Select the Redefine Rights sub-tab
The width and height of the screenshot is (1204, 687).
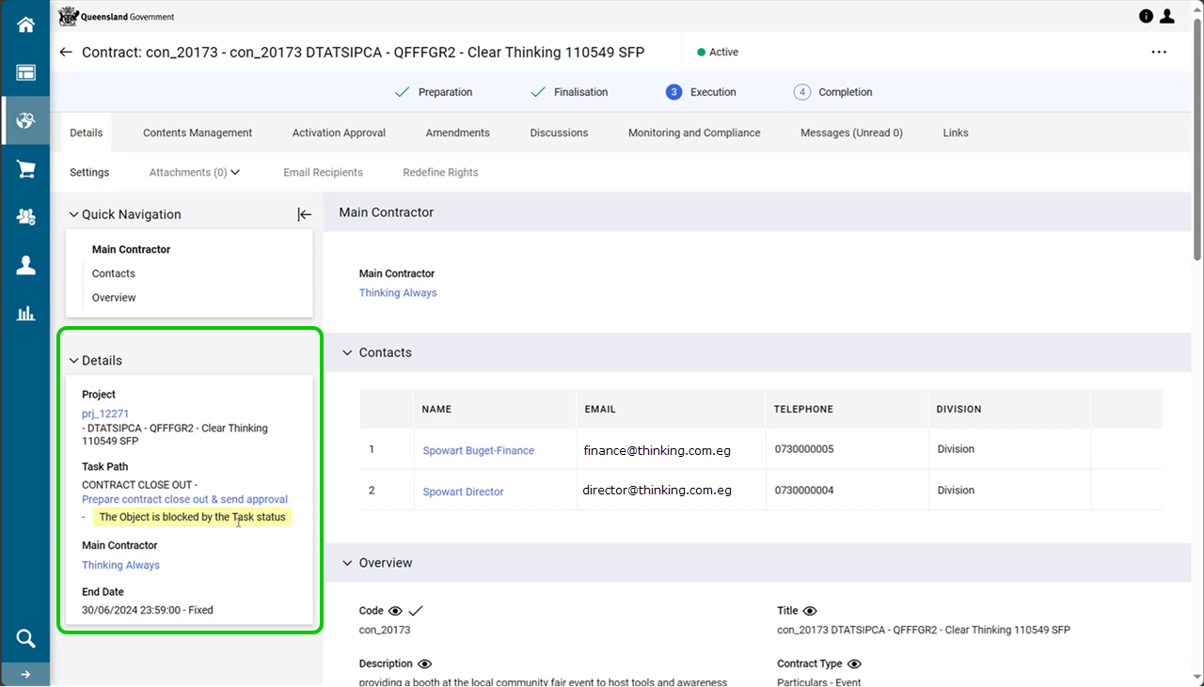(x=440, y=172)
